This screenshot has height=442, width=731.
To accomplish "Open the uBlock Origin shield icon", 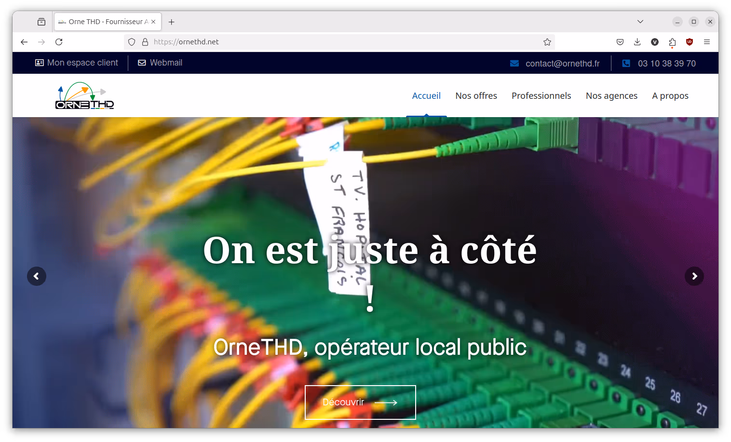I will 690,42.
